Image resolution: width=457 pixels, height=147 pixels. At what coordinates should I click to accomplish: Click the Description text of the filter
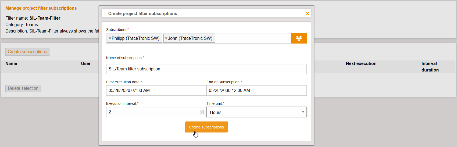[52, 31]
